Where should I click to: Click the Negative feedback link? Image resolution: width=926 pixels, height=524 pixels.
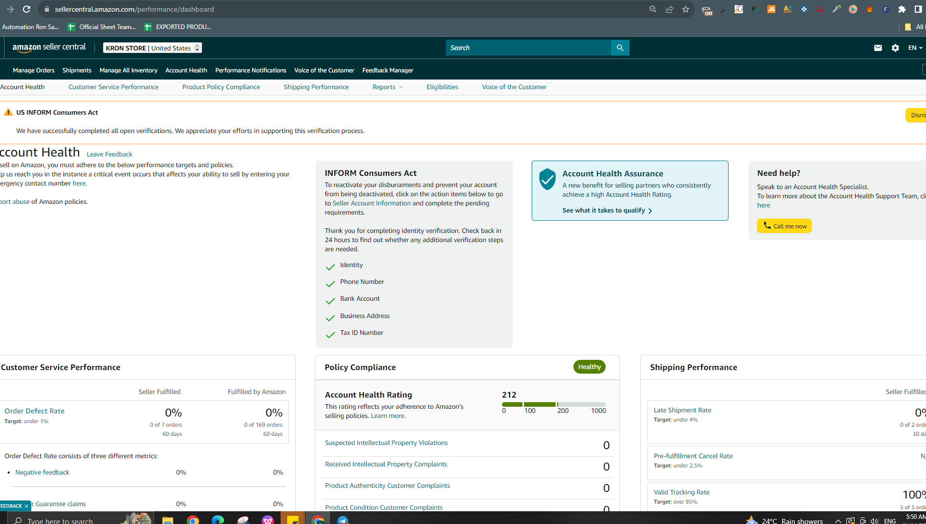click(42, 473)
